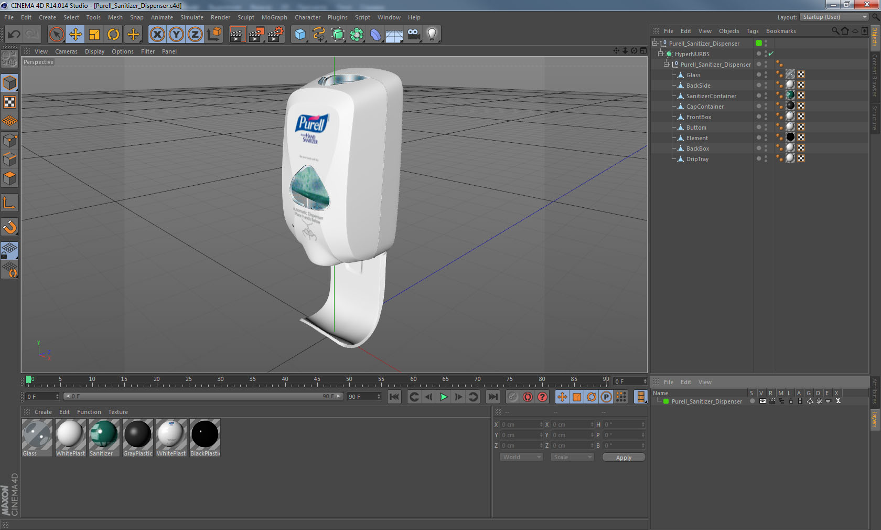
Task: Open the Scale mode dropdown
Action: pyautogui.click(x=572, y=457)
